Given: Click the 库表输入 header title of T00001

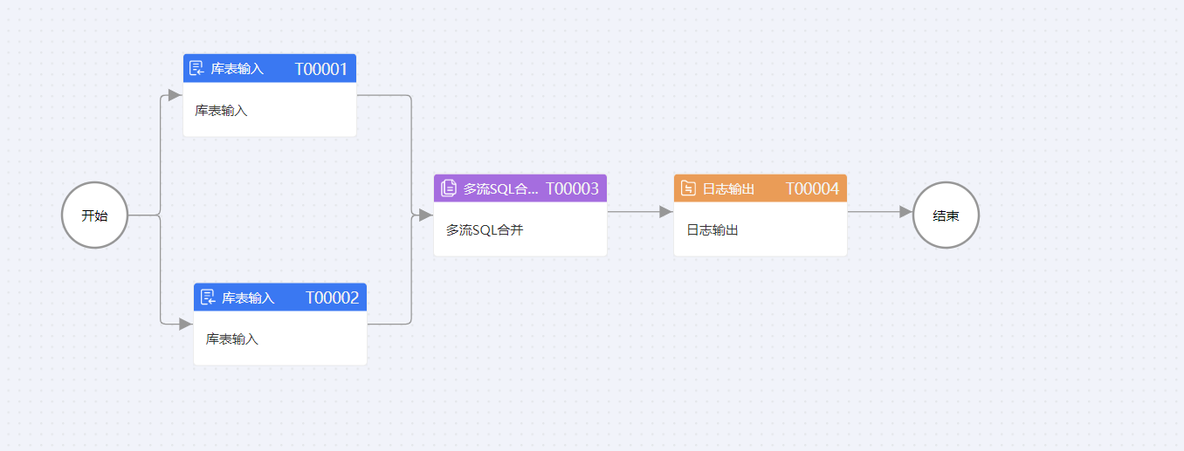Looking at the screenshot, I should coord(237,68).
